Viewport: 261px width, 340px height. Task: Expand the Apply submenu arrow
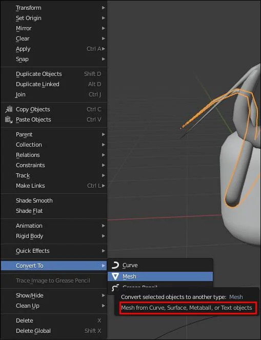[104, 49]
